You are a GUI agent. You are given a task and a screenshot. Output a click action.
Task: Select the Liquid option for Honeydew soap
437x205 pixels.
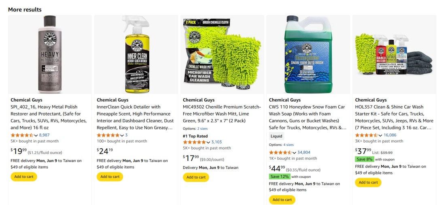point(276,136)
